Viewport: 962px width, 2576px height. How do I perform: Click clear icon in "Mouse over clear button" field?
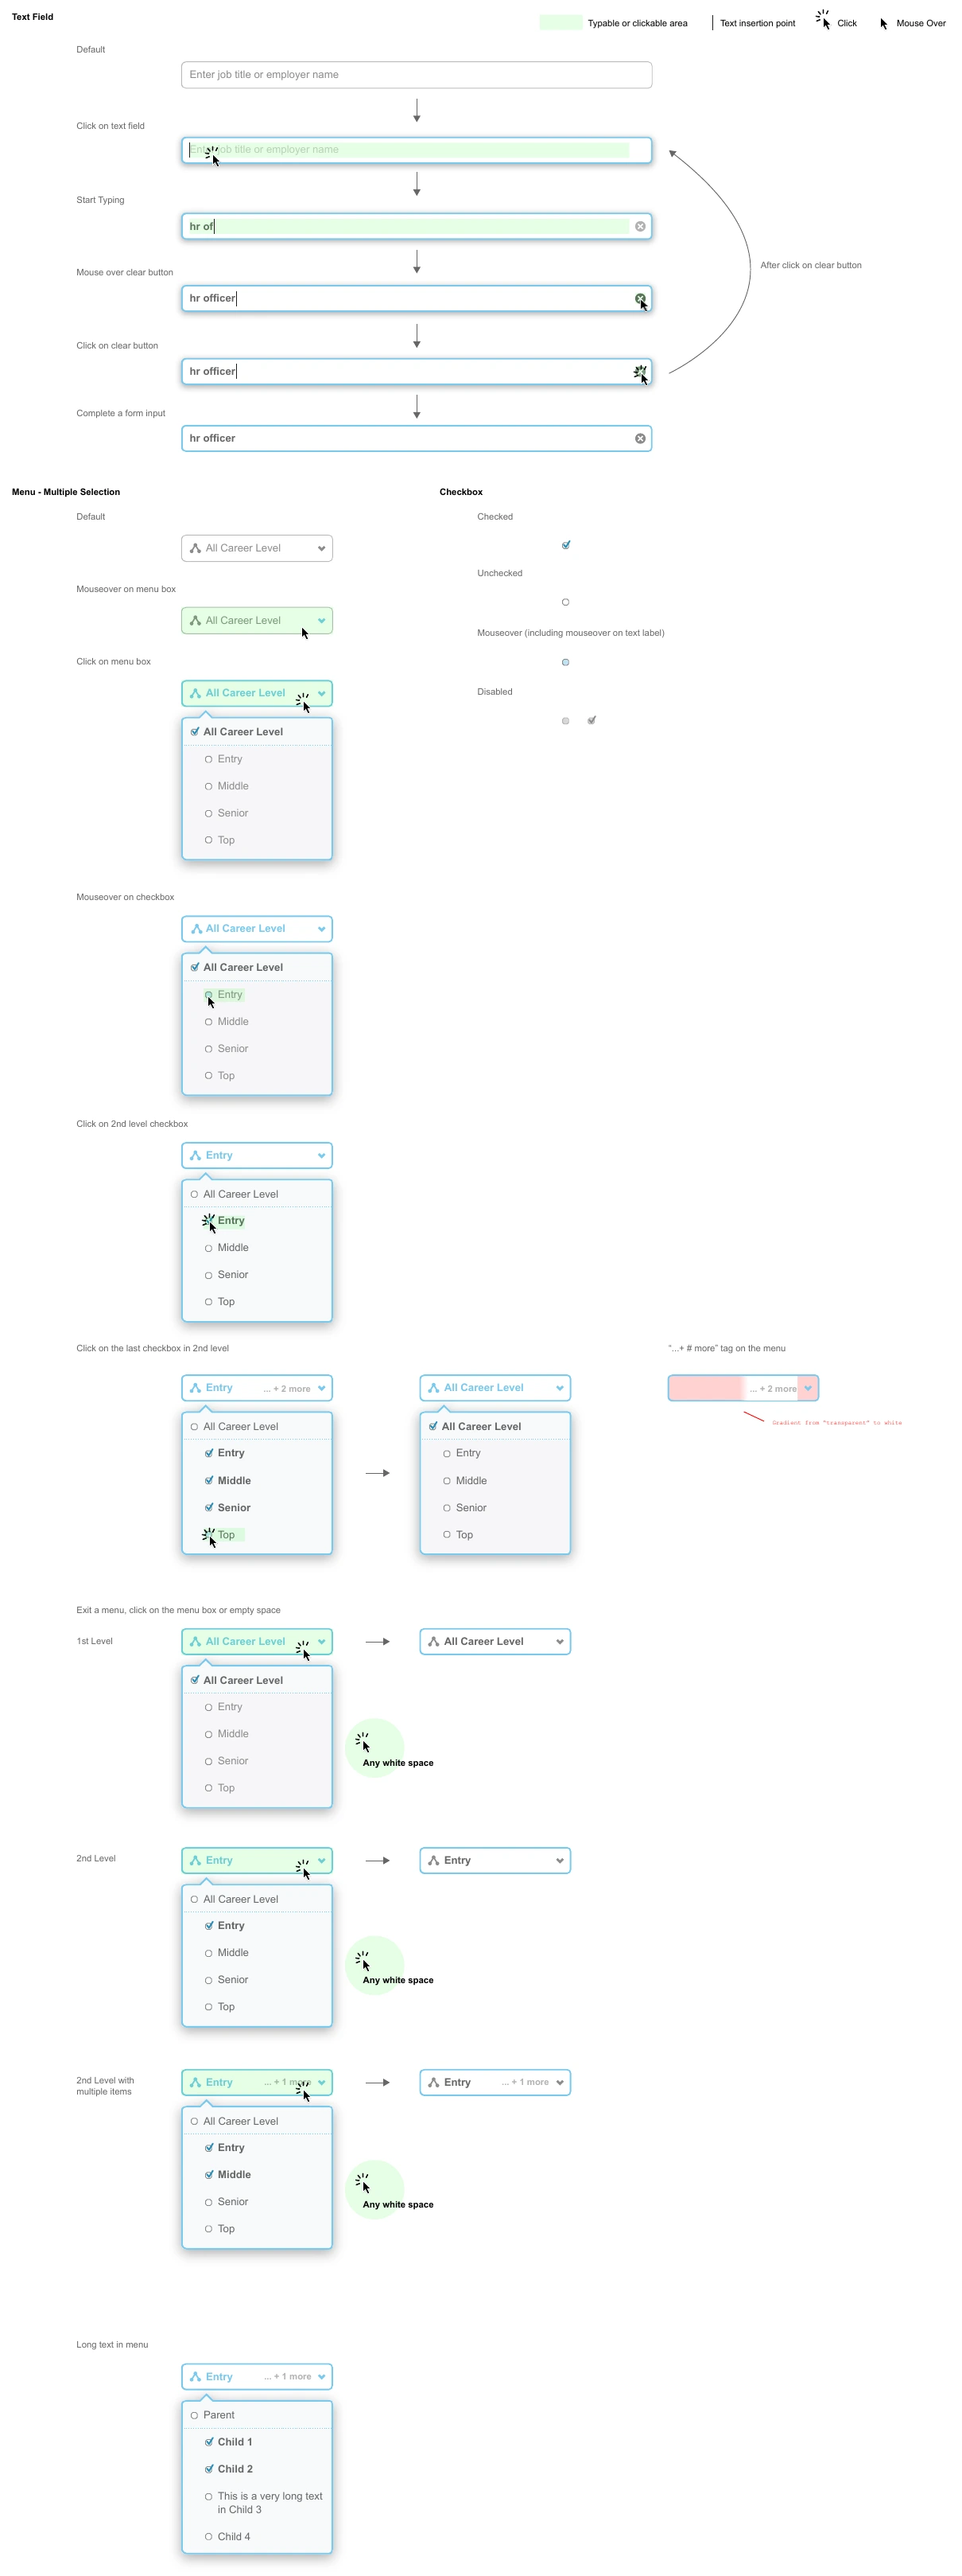click(x=640, y=298)
